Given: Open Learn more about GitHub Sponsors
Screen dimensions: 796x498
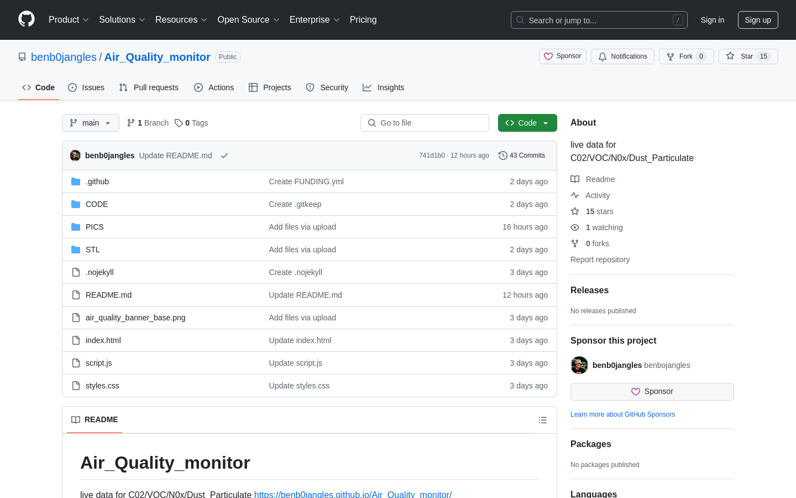Looking at the screenshot, I should 622,414.
